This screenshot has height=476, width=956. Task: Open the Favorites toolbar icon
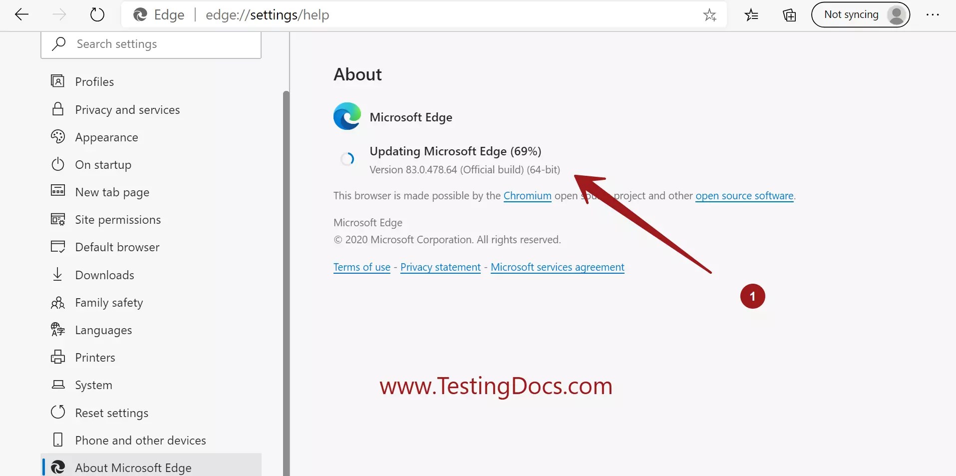(x=751, y=15)
